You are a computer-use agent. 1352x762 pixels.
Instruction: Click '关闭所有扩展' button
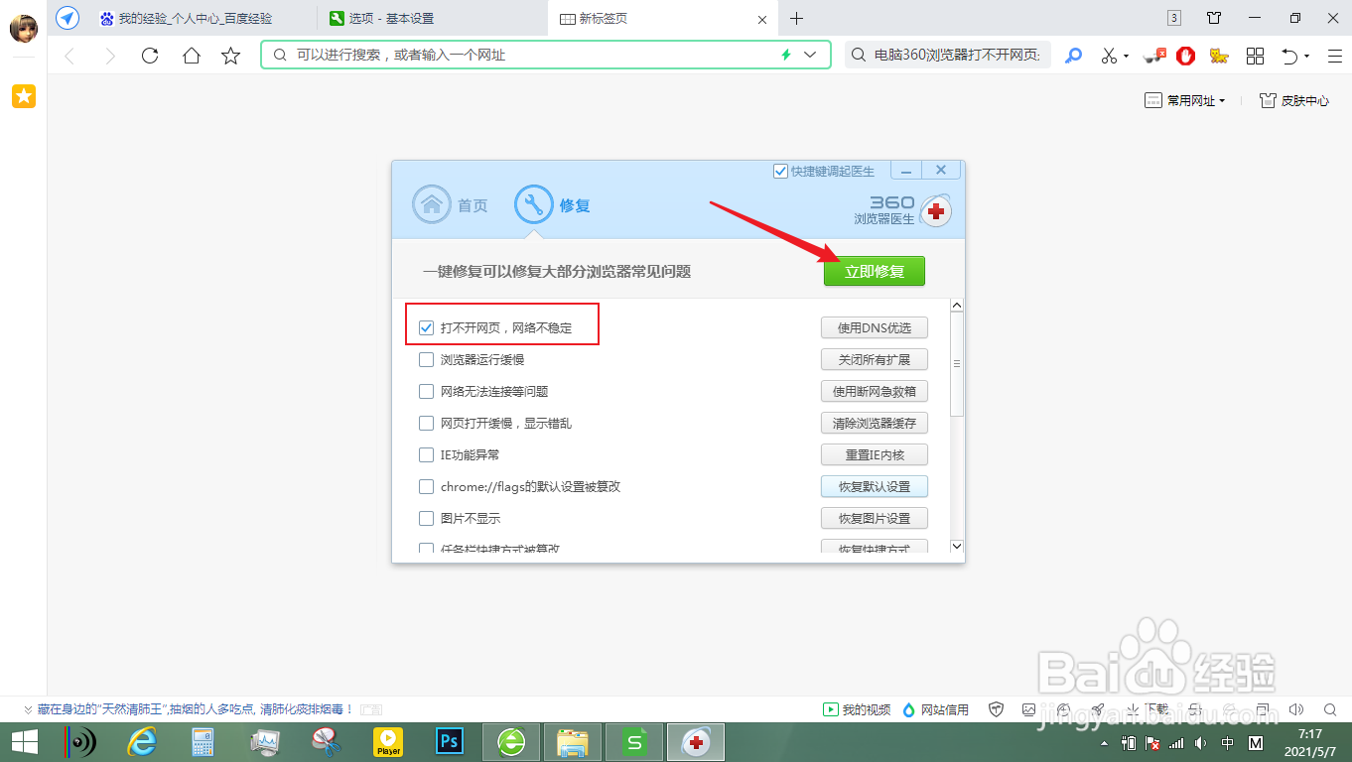[x=875, y=359]
